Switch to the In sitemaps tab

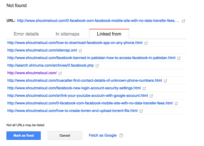[x=67, y=34]
